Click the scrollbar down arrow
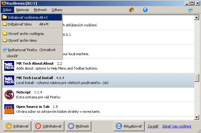The image size is (201, 133). (197, 117)
